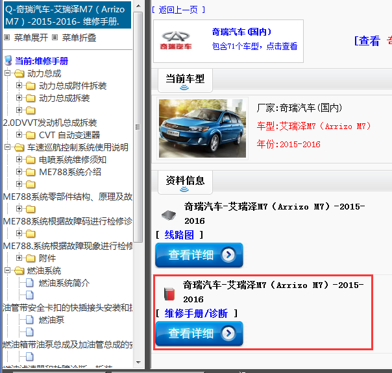The image size is (392, 373).
Task: Click the arrow icon on 线路图 查看详细 button
Action: click(228, 254)
